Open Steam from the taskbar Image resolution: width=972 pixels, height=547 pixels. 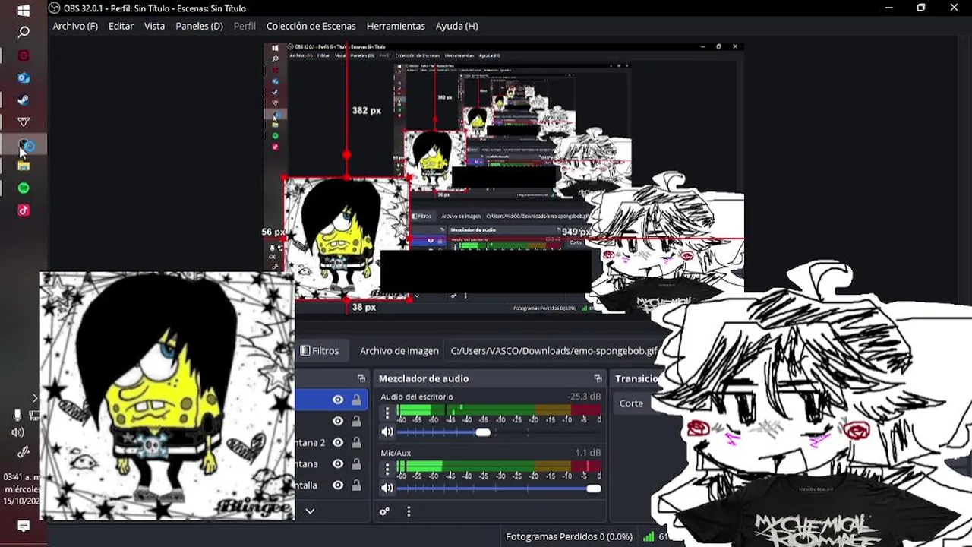[24, 100]
